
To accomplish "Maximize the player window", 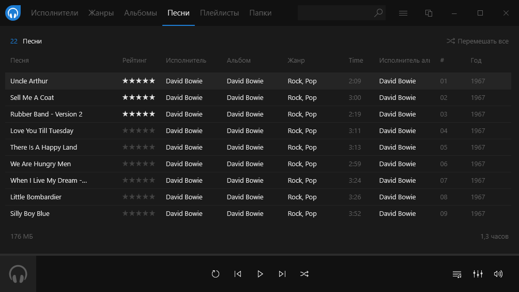I will click(480, 13).
